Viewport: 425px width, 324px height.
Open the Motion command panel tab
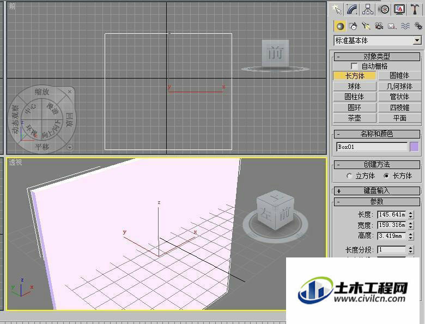point(384,10)
